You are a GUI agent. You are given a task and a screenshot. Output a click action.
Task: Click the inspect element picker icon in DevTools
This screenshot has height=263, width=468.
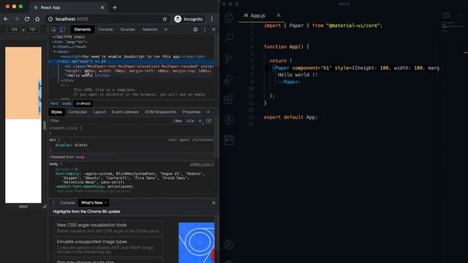click(53, 29)
